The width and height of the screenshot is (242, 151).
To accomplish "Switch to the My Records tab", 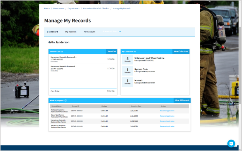I will pyautogui.click(x=71, y=32).
